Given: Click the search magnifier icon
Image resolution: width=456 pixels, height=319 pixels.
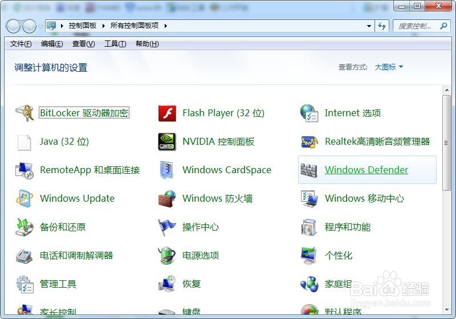Looking at the screenshot, I should 443,26.
